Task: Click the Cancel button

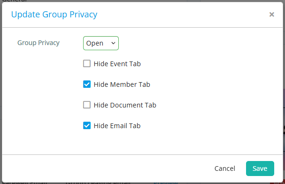Action: tap(225, 169)
